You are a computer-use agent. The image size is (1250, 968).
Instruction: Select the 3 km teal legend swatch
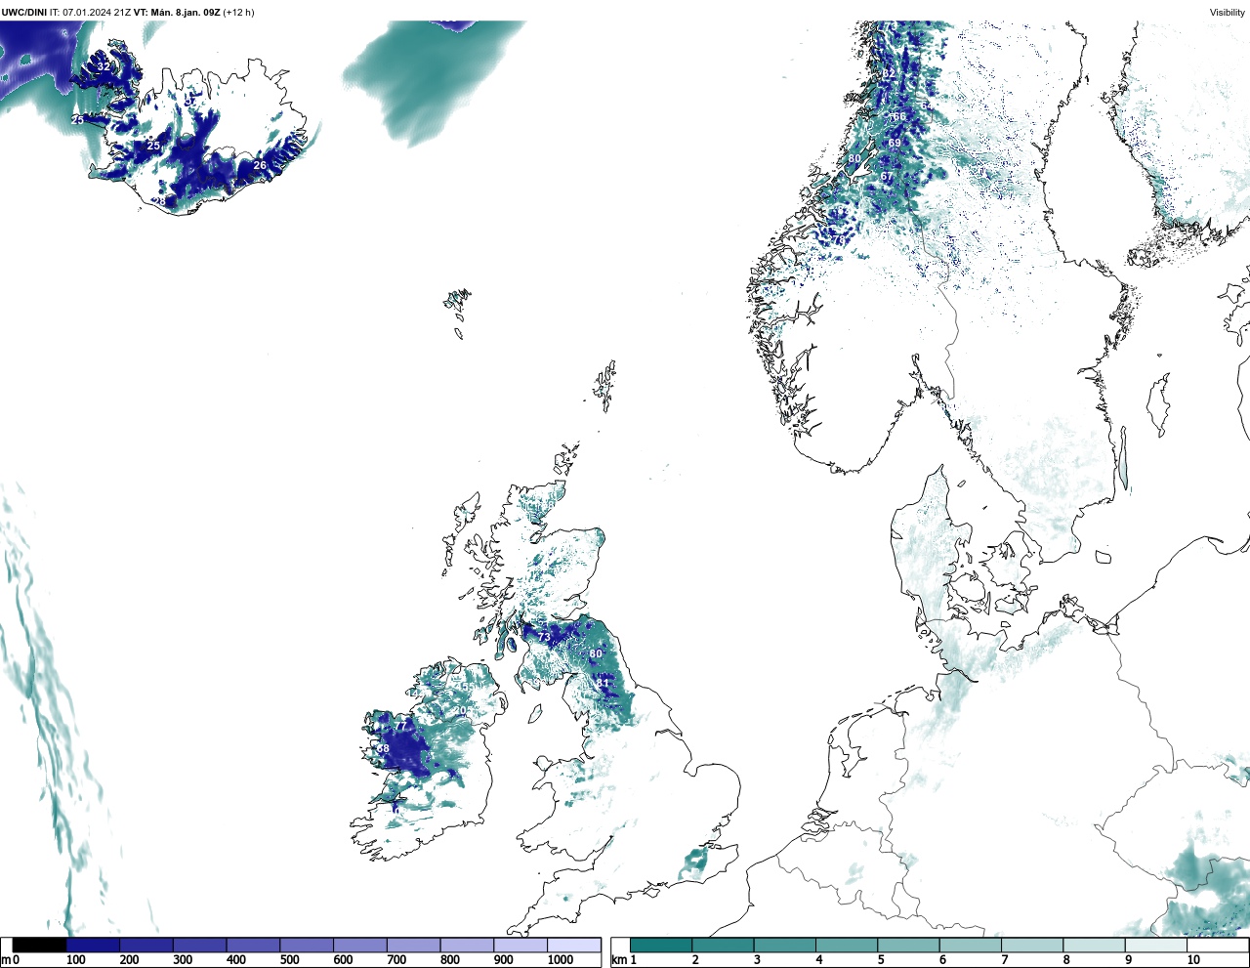click(784, 946)
